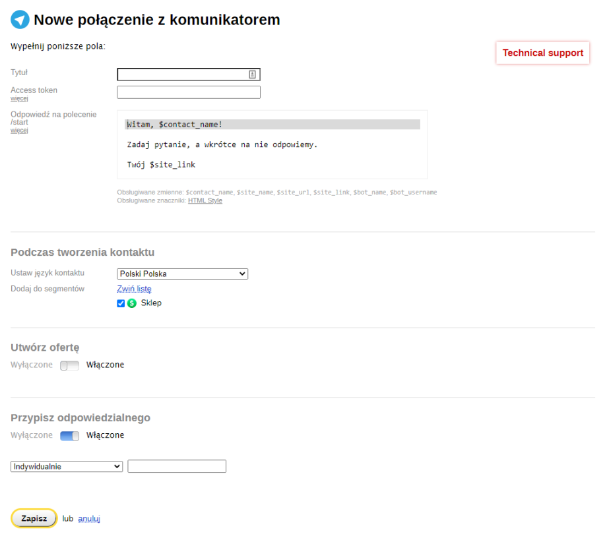Click inside the /start reply message editor
This screenshot has height=536, width=607.
272,144
